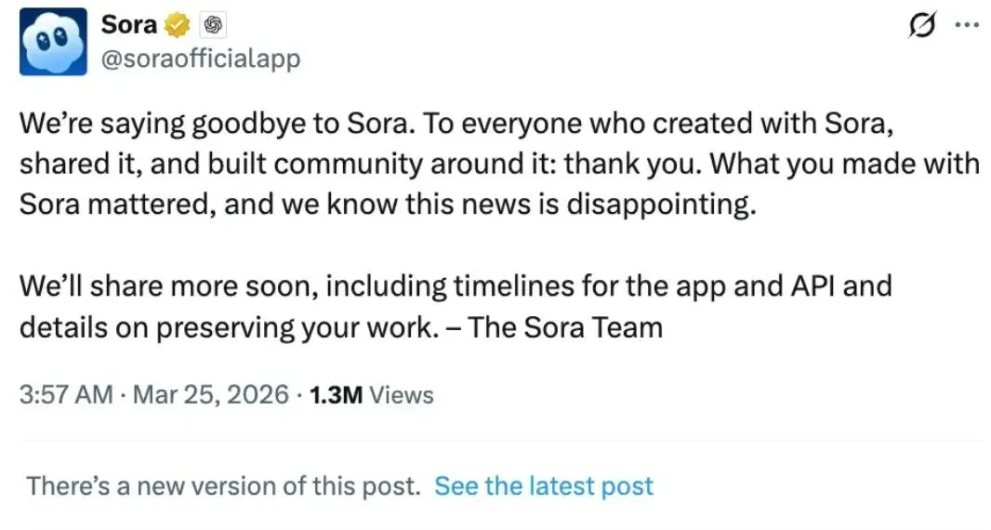991x530 pixels.
Task: Click the 'There's a new version' notice text
Action: click(x=223, y=485)
